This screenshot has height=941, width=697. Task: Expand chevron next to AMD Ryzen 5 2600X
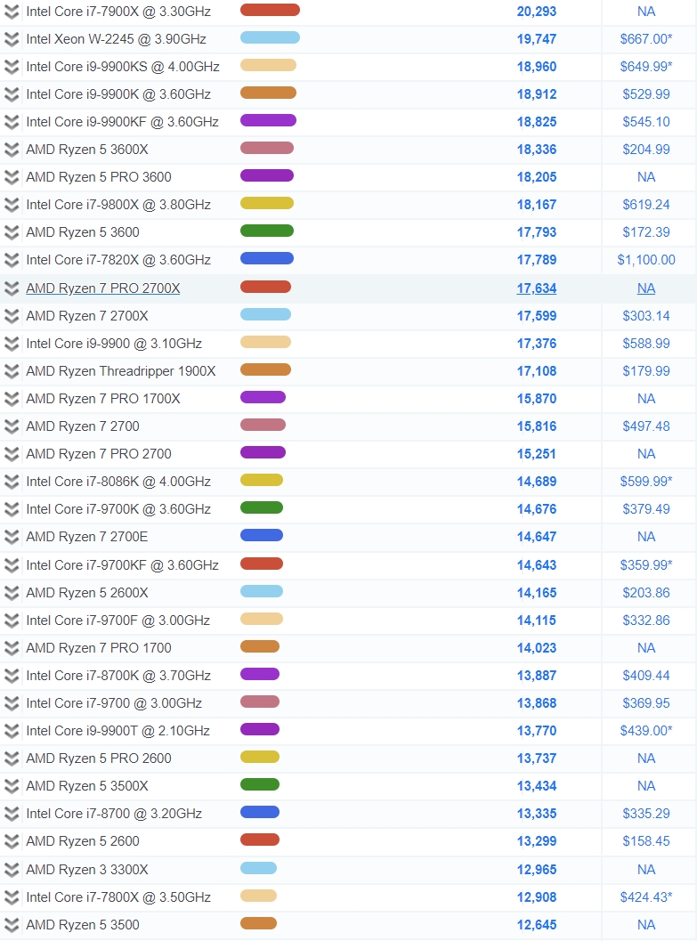(12, 593)
